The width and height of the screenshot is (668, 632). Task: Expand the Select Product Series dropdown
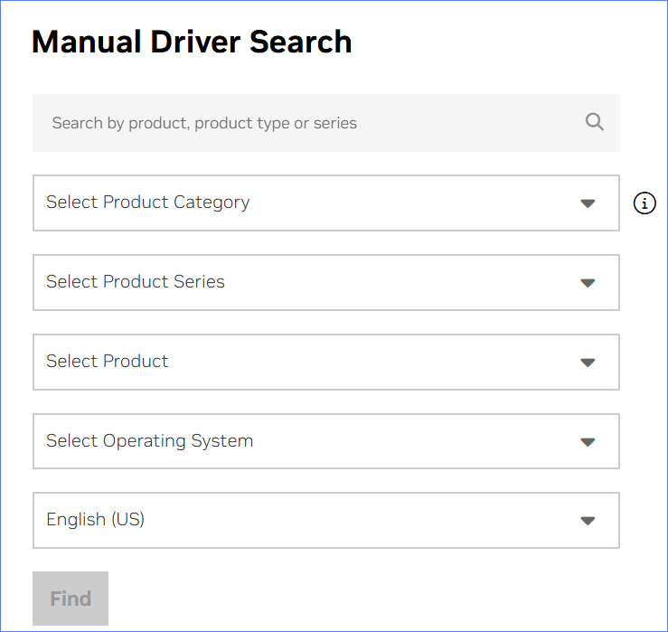pos(325,282)
